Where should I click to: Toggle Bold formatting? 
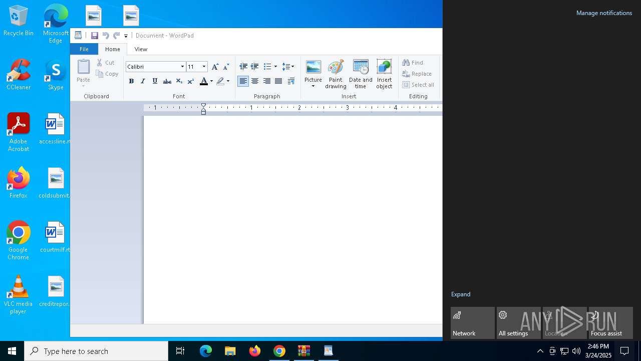pos(131,81)
